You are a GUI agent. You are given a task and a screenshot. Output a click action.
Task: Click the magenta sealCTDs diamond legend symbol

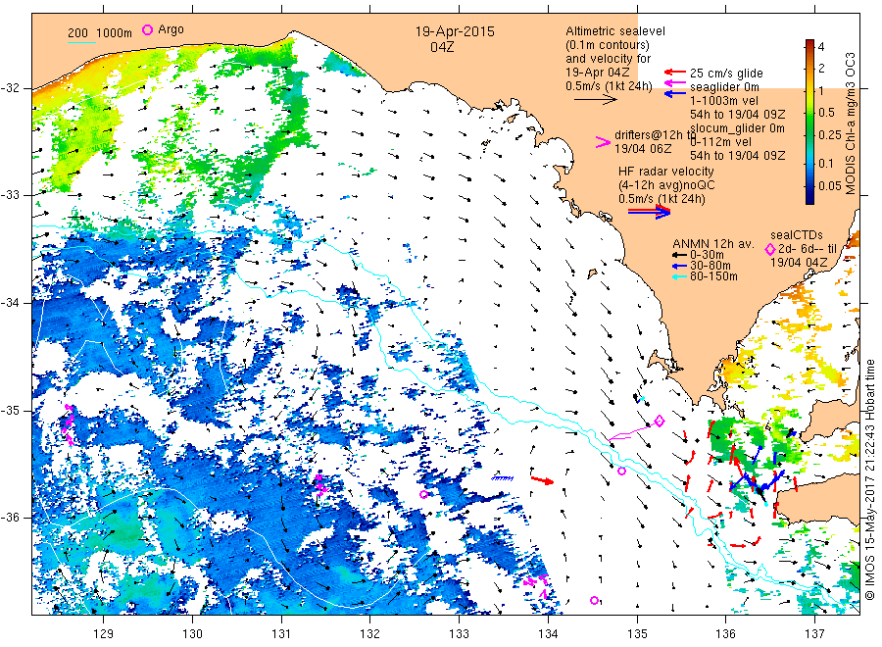(770, 249)
